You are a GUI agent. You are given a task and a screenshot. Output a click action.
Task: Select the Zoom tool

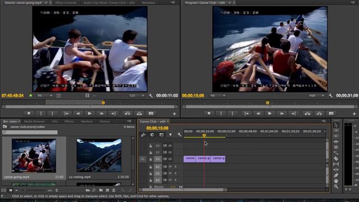pos(336,187)
